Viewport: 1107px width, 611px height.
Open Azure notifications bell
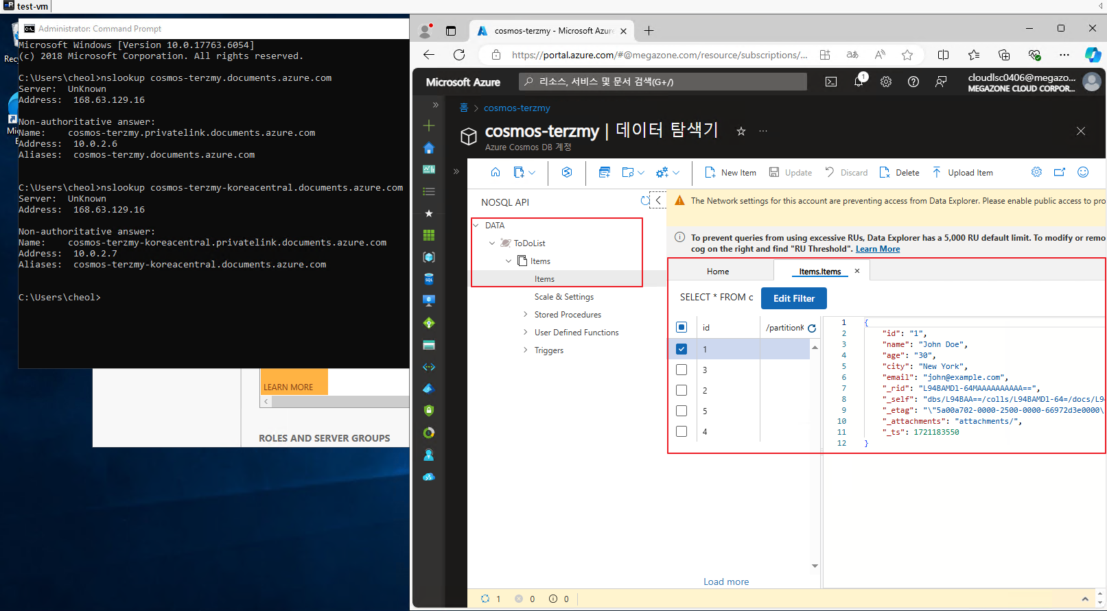coord(859,82)
